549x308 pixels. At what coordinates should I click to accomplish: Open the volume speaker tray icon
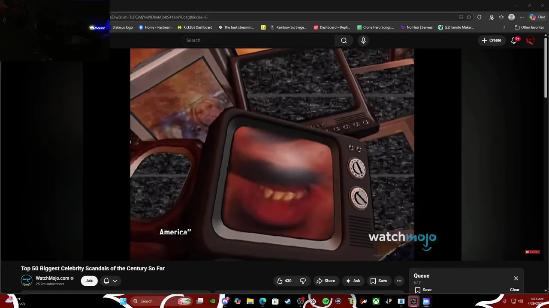click(521, 301)
